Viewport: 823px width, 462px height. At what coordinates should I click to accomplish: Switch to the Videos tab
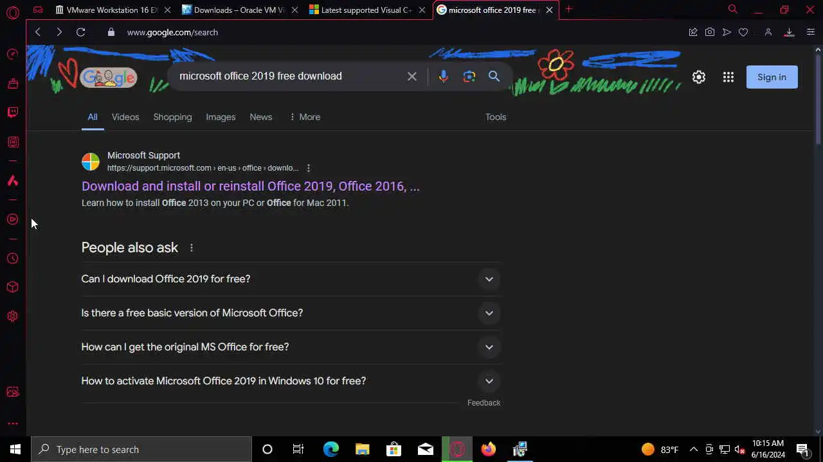coord(125,117)
